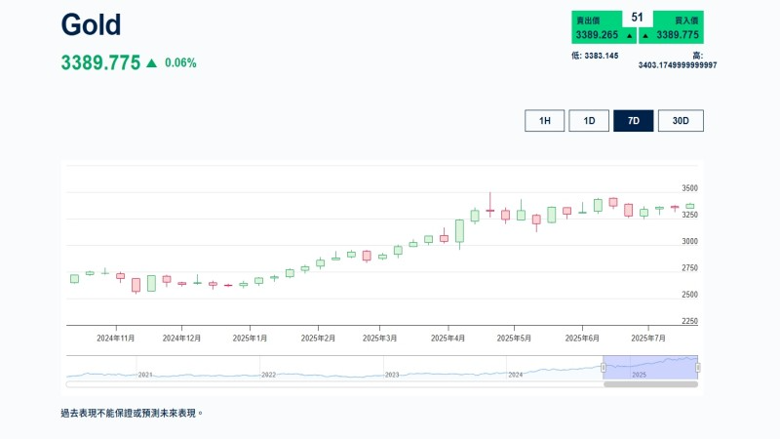Image resolution: width=780 pixels, height=439 pixels.
Task: Click the sell price 3389.265 box
Action: [604, 28]
